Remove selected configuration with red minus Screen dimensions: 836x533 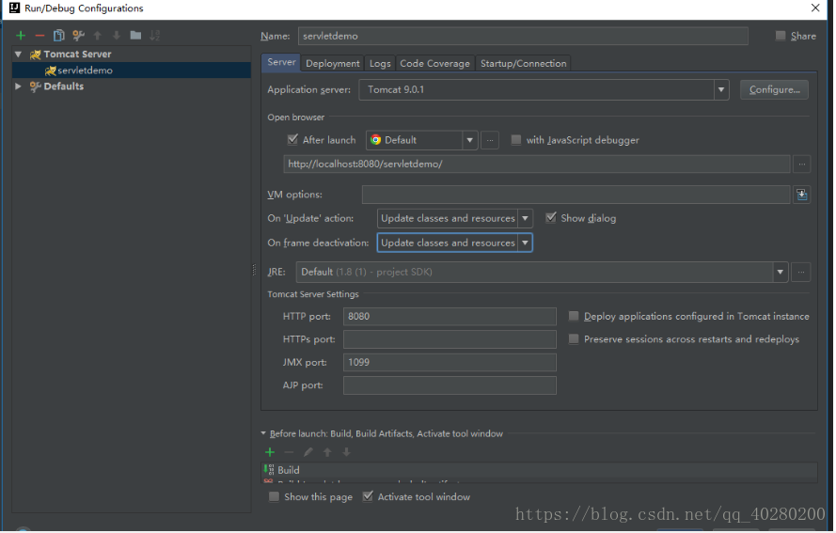(39, 36)
